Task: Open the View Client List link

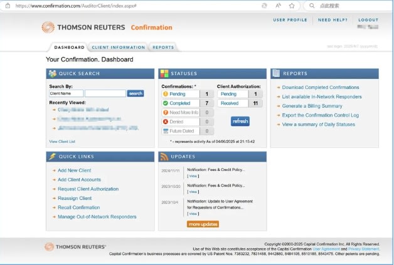Action: [x=62, y=142]
